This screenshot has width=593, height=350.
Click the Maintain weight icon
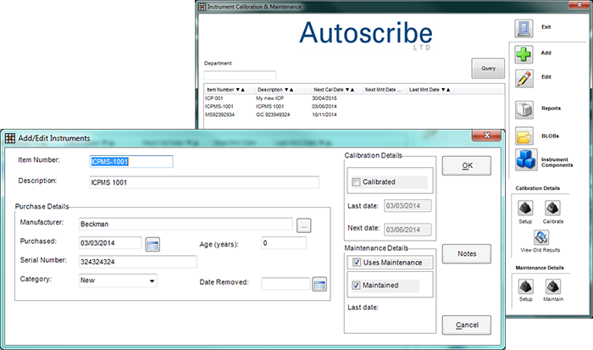(x=553, y=286)
